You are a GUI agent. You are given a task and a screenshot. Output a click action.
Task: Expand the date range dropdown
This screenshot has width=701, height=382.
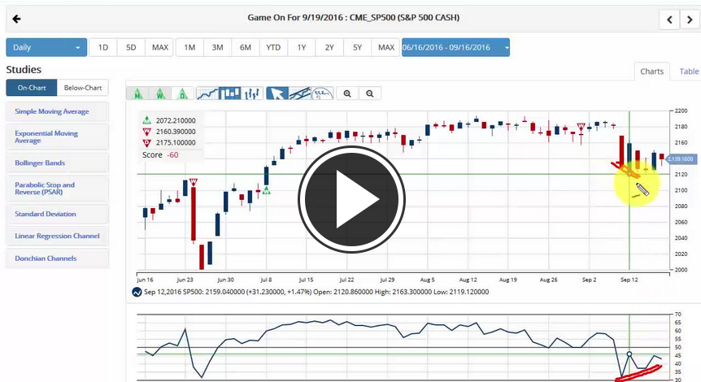click(455, 47)
